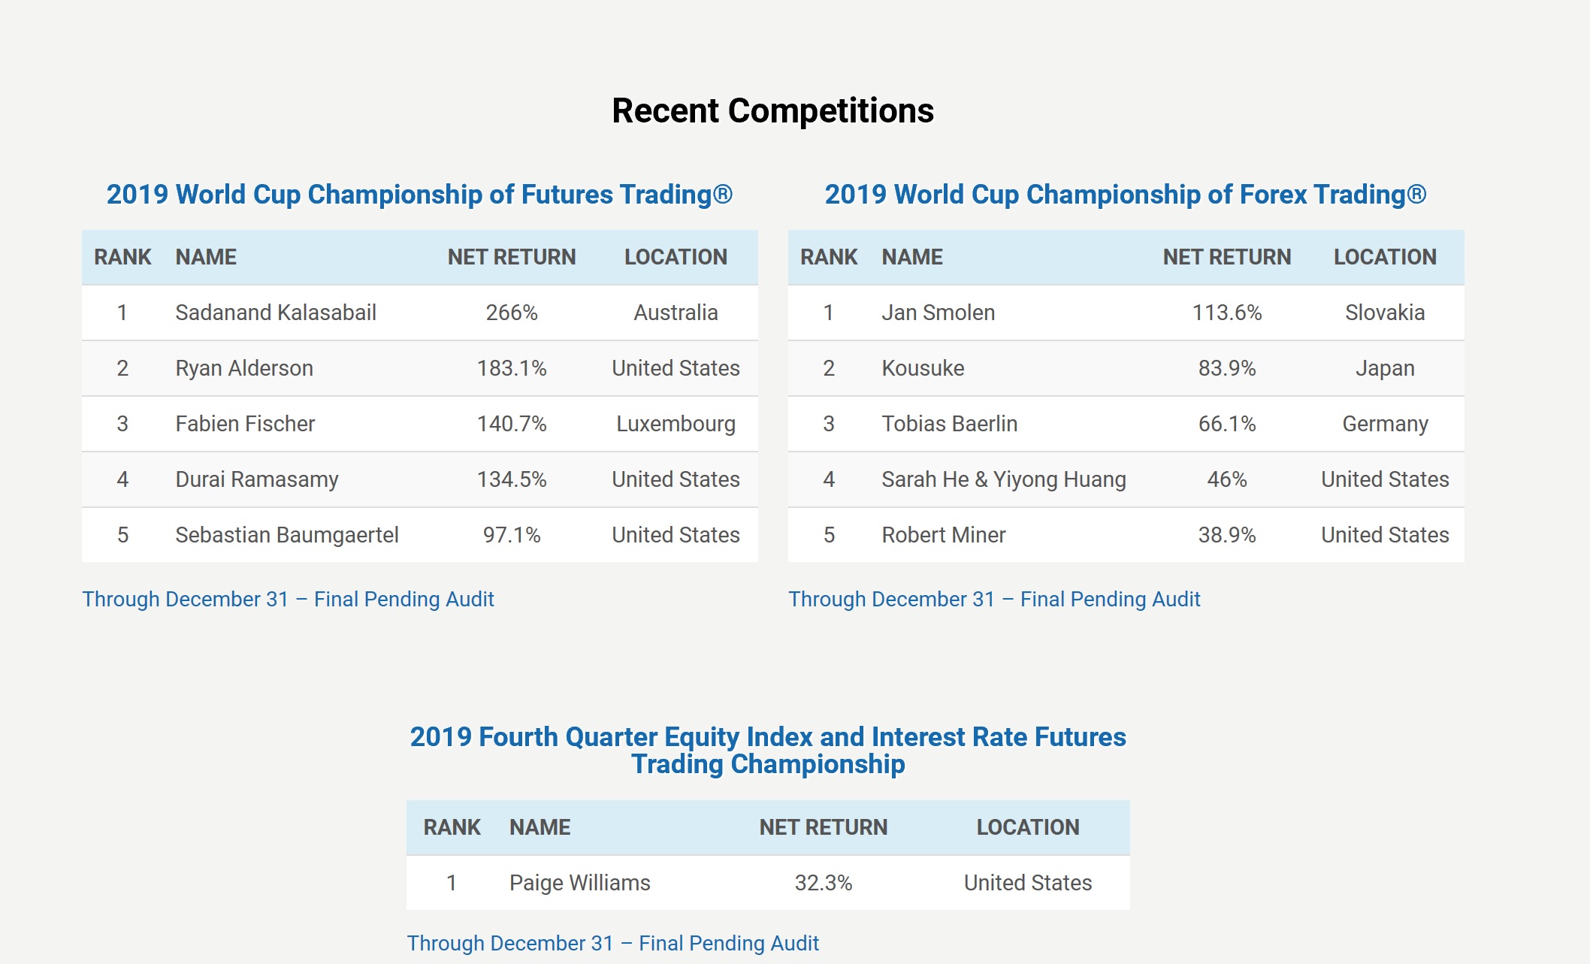
Task: Open the 2019 World Cup Championship of Forex Trading link
Action: (x=1126, y=194)
